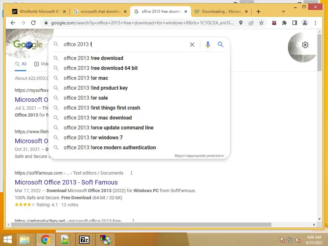Choose suggestion office 2013 for mac
The height and width of the screenshot is (246, 328).
[139, 78]
